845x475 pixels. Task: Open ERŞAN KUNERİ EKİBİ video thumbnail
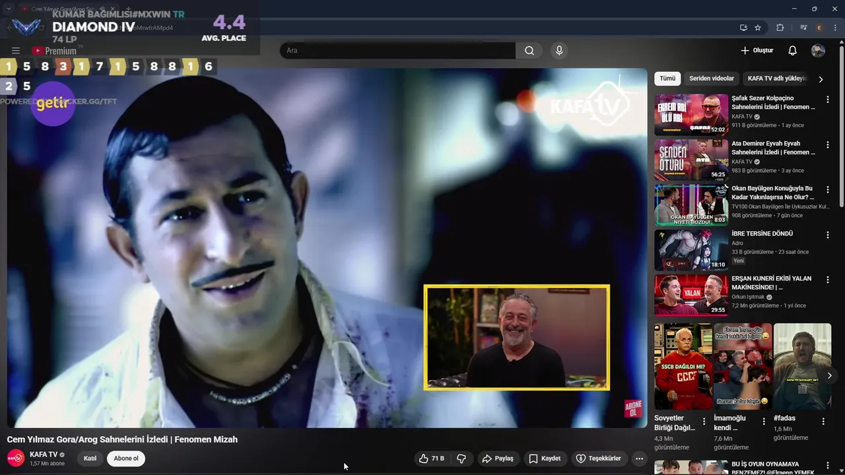(691, 295)
